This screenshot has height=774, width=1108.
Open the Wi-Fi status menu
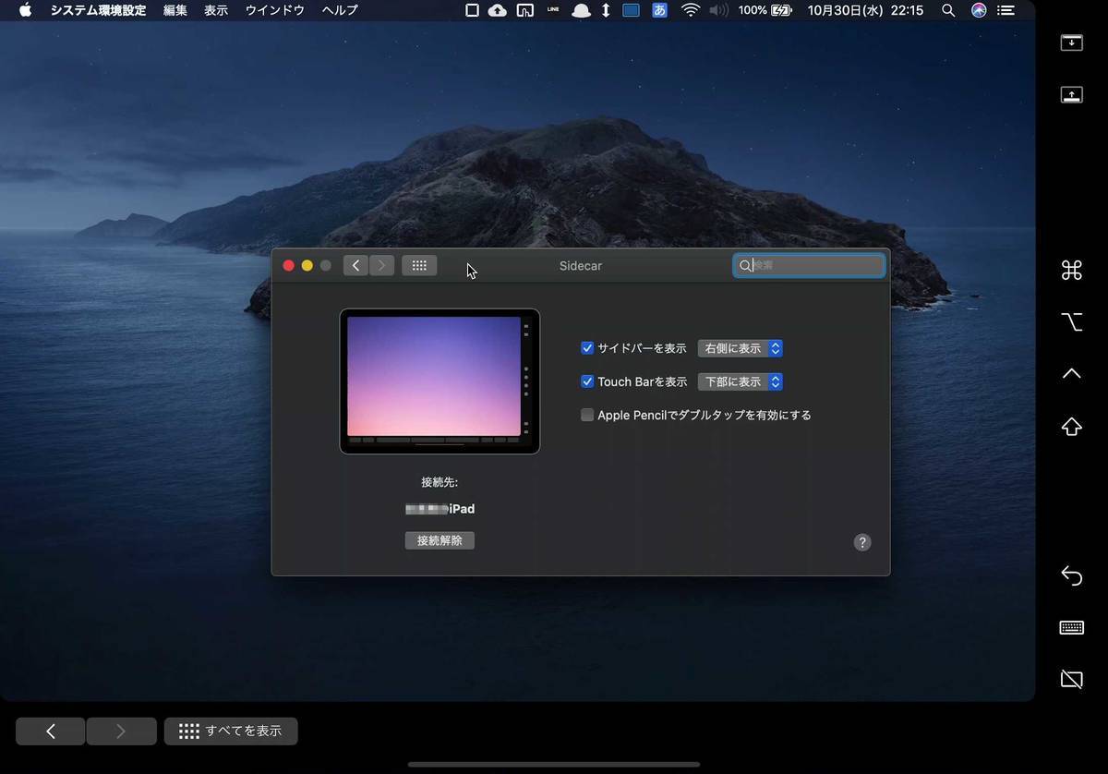click(x=691, y=10)
